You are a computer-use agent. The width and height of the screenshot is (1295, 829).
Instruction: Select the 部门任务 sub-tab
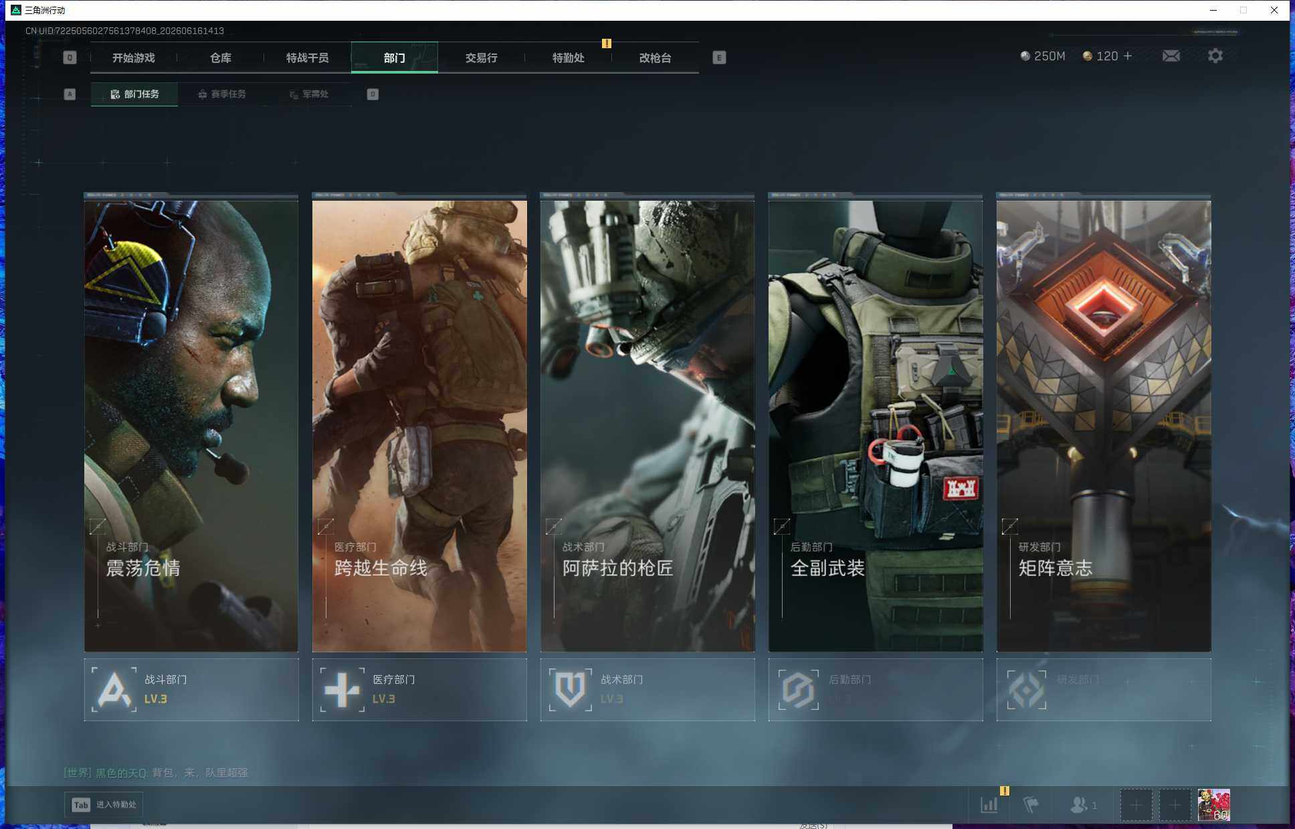pyautogui.click(x=134, y=94)
